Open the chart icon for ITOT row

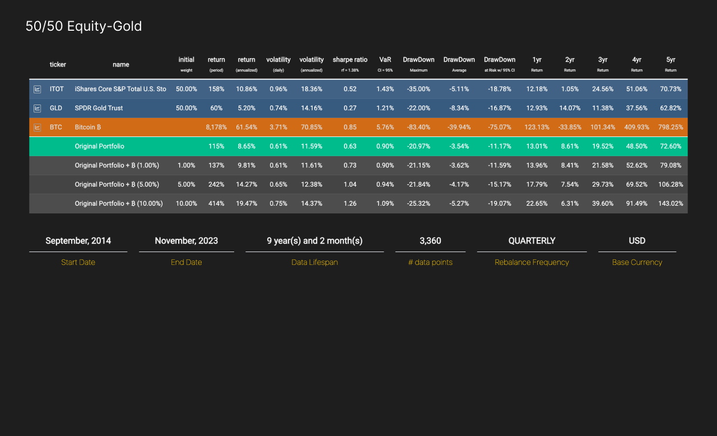coord(37,89)
